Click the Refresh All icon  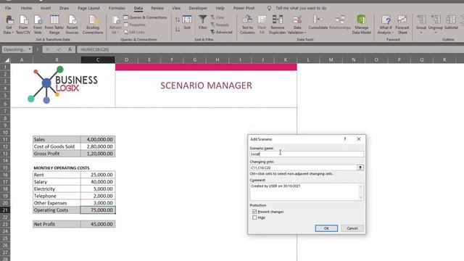115,20
